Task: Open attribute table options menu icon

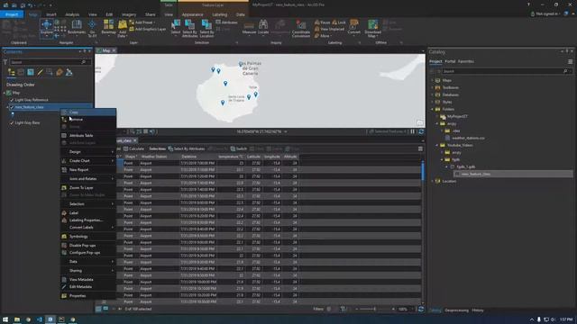Action: 420,148
